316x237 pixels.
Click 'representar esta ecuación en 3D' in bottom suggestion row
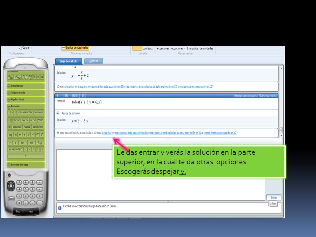pyautogui.click(x=131, y=133)
